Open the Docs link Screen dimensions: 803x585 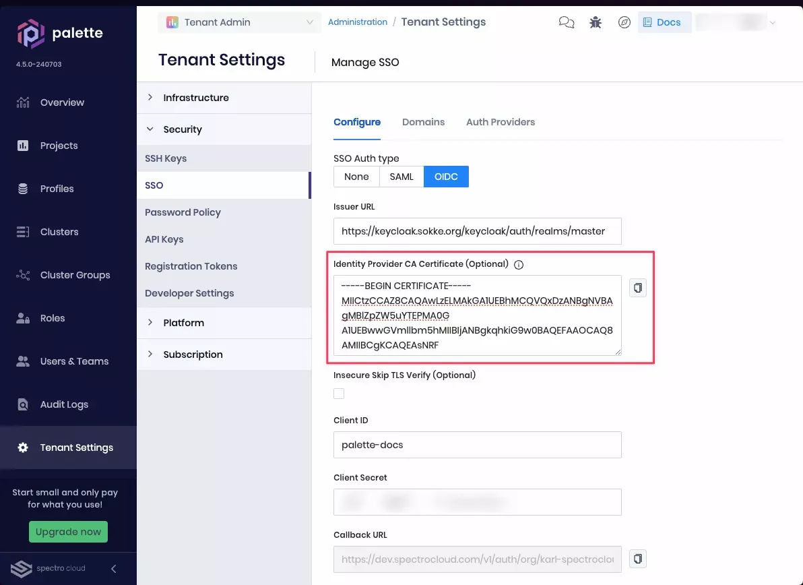click(x=664, y=22)
